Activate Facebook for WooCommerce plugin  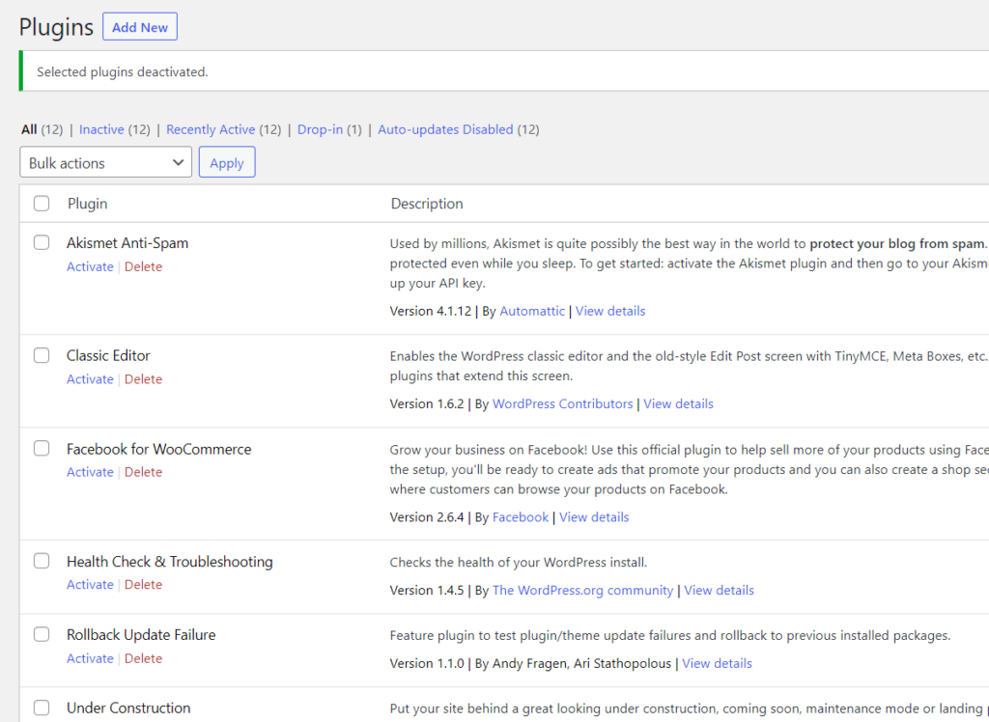pos(90,472)
